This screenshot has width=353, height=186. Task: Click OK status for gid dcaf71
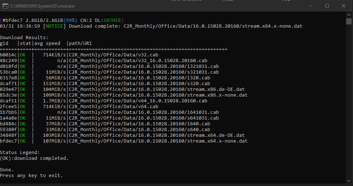tap(22, 84)
